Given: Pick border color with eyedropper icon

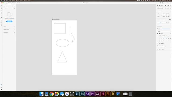Looking at the screenshot, I should 171,34.
